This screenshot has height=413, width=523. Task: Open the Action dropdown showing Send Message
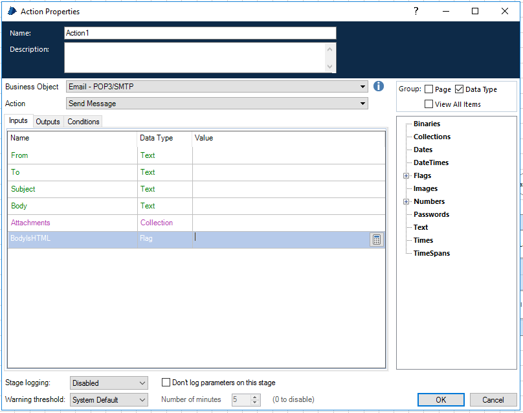pyautogui.click(x=217, y=104)
